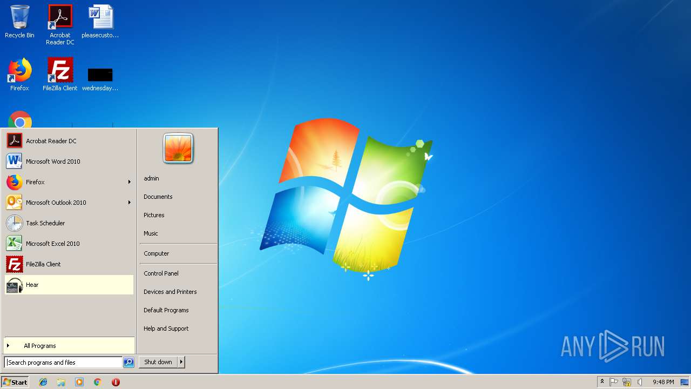Expand Microsoft Outlook 2010 jump list arrow
The width and height of the screenshot is (691, 389).
click(130, 203)
